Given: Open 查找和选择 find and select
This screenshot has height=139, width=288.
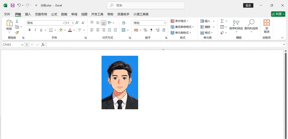Looking at the screenshot, I should [x=251, y=26].
